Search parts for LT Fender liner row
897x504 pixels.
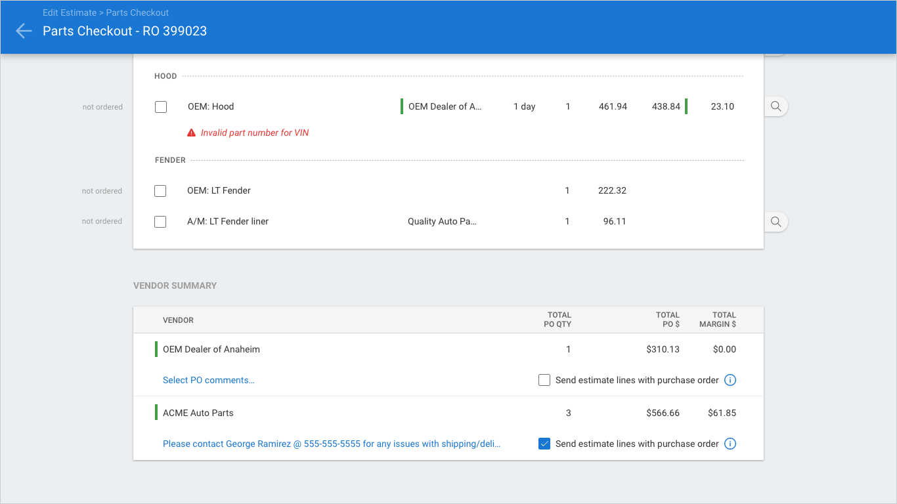(776, 222)
